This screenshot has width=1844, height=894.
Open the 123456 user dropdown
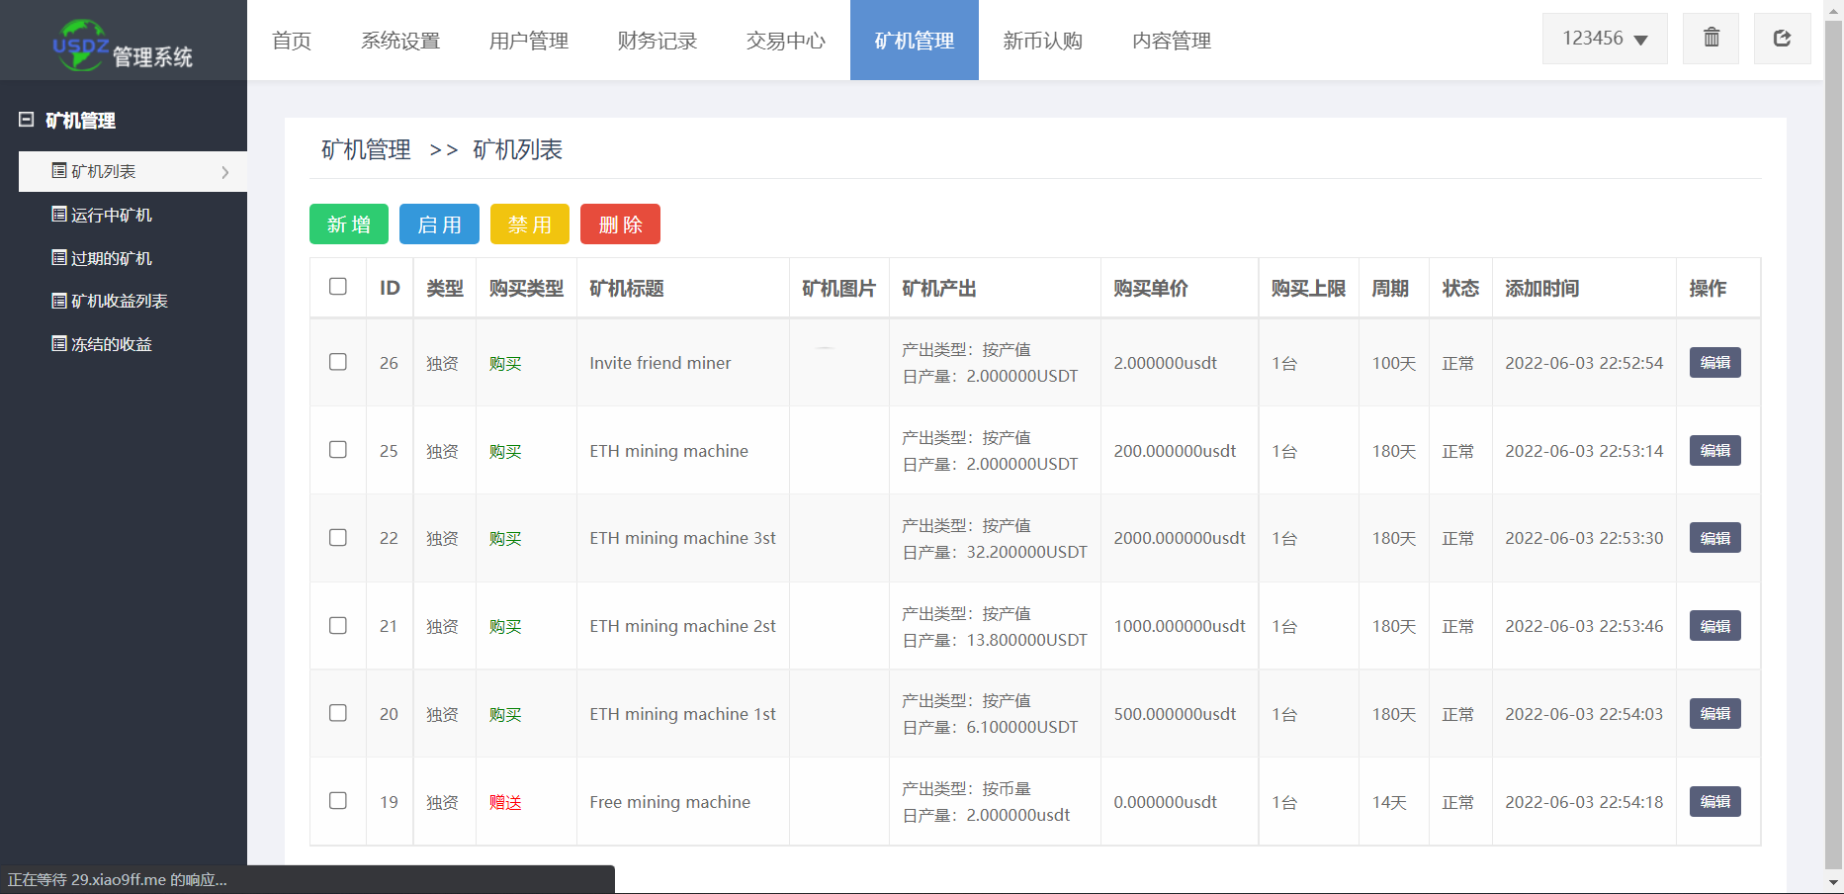click(x=1605, y=39)
